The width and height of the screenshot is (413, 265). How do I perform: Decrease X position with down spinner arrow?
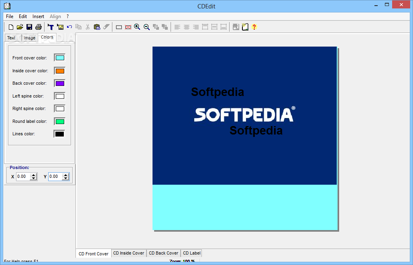pos(33,178)
